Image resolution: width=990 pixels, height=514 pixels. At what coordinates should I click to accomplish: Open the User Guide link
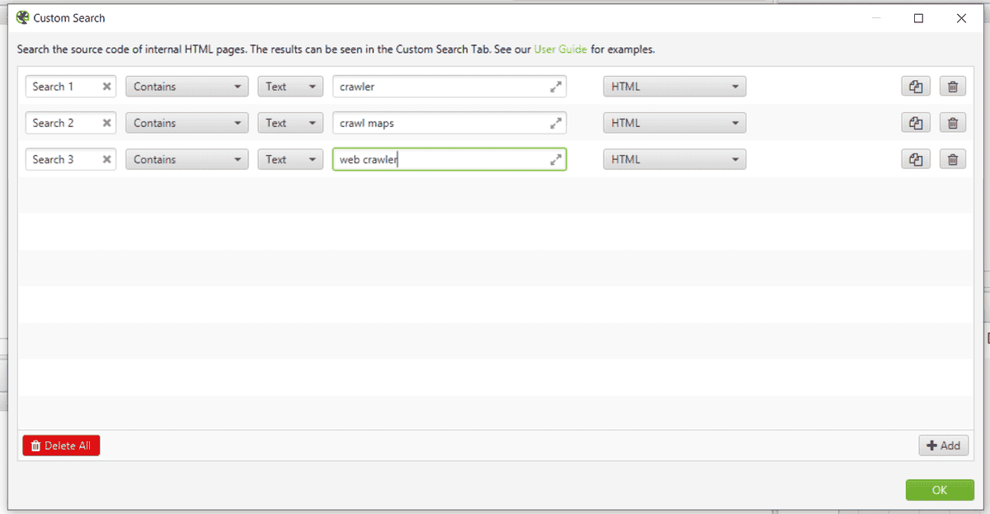[560, 50]
